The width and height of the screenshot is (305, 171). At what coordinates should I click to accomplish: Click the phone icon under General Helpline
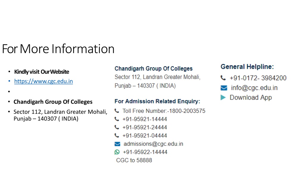point(223,78)
